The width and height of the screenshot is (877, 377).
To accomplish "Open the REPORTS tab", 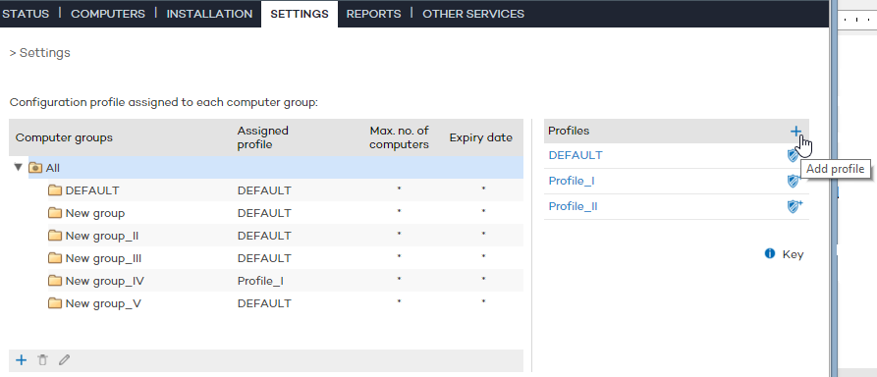I will click(373, 14).
